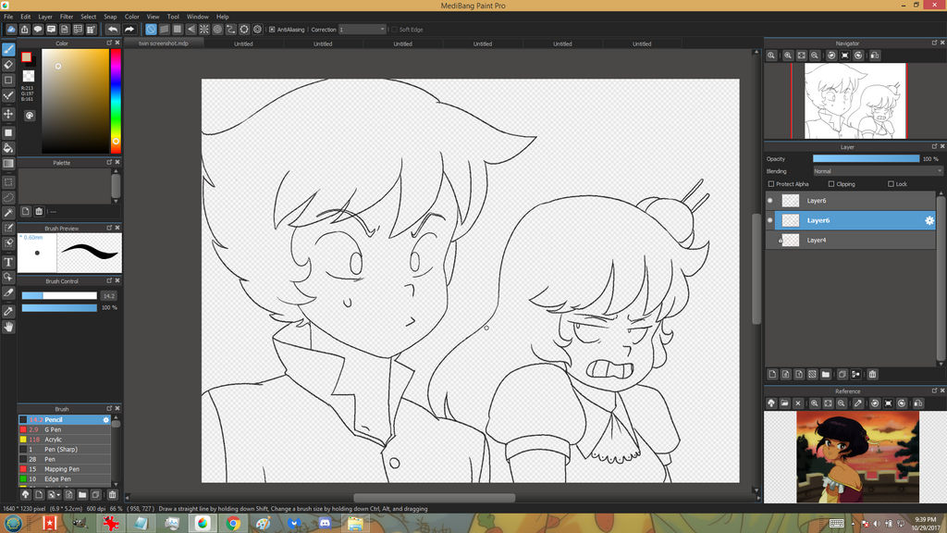Switch to the twin screenshot.mdp tab
This screenshot has width=947, height=533.
click(x=164, y=43)
